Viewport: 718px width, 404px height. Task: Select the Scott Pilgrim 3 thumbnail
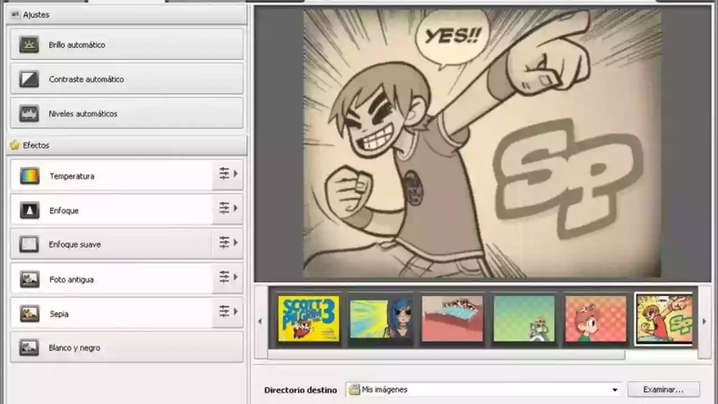[309, 319]
